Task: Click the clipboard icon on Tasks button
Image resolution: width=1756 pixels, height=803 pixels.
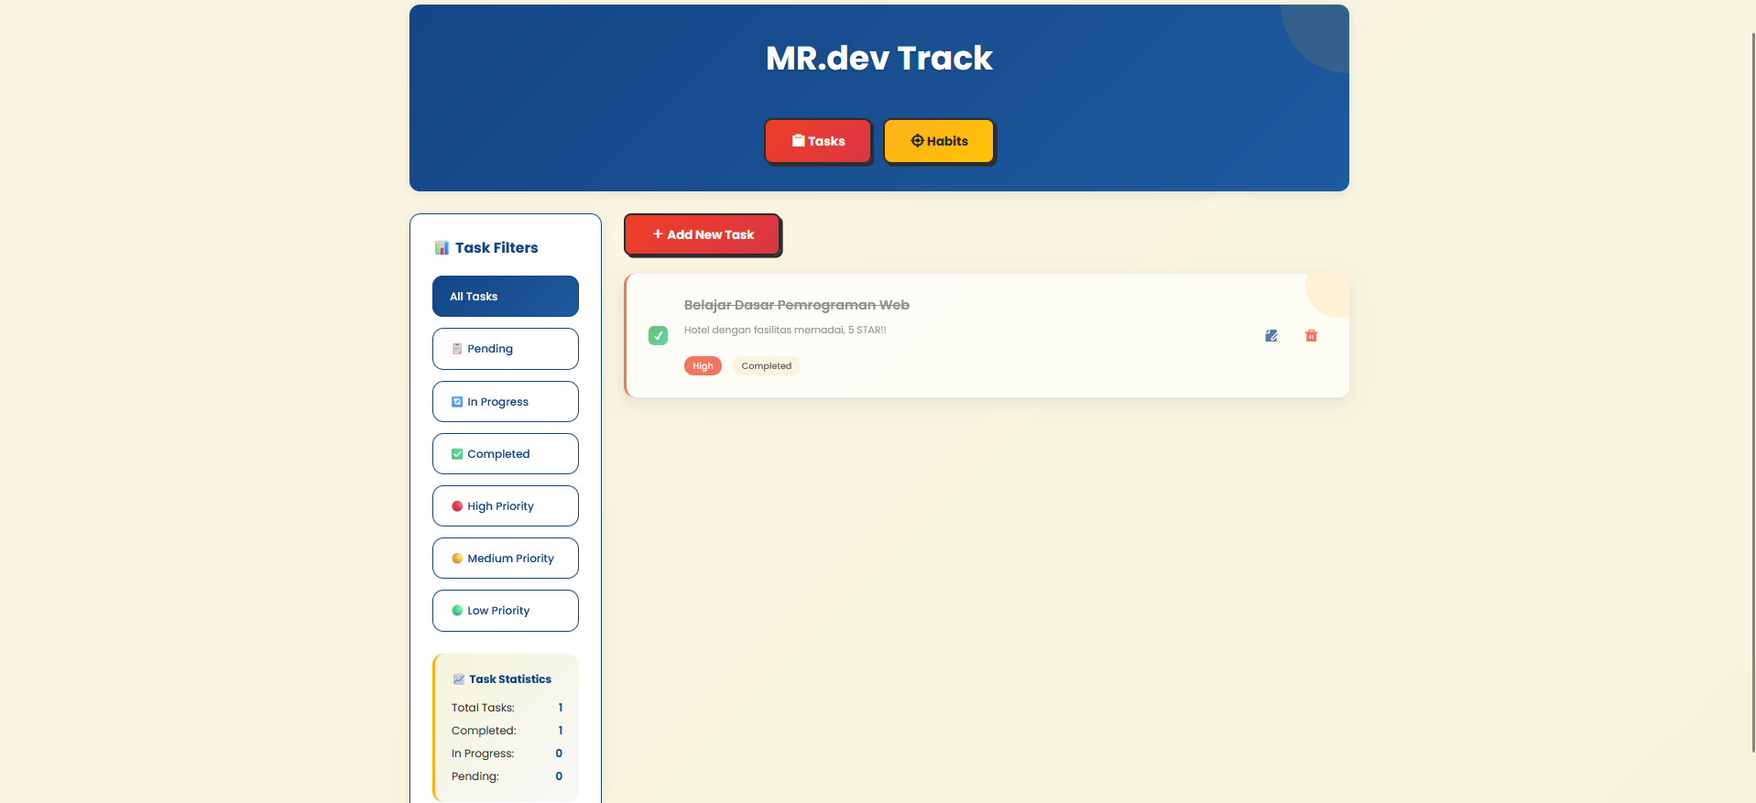Action: 798,141
